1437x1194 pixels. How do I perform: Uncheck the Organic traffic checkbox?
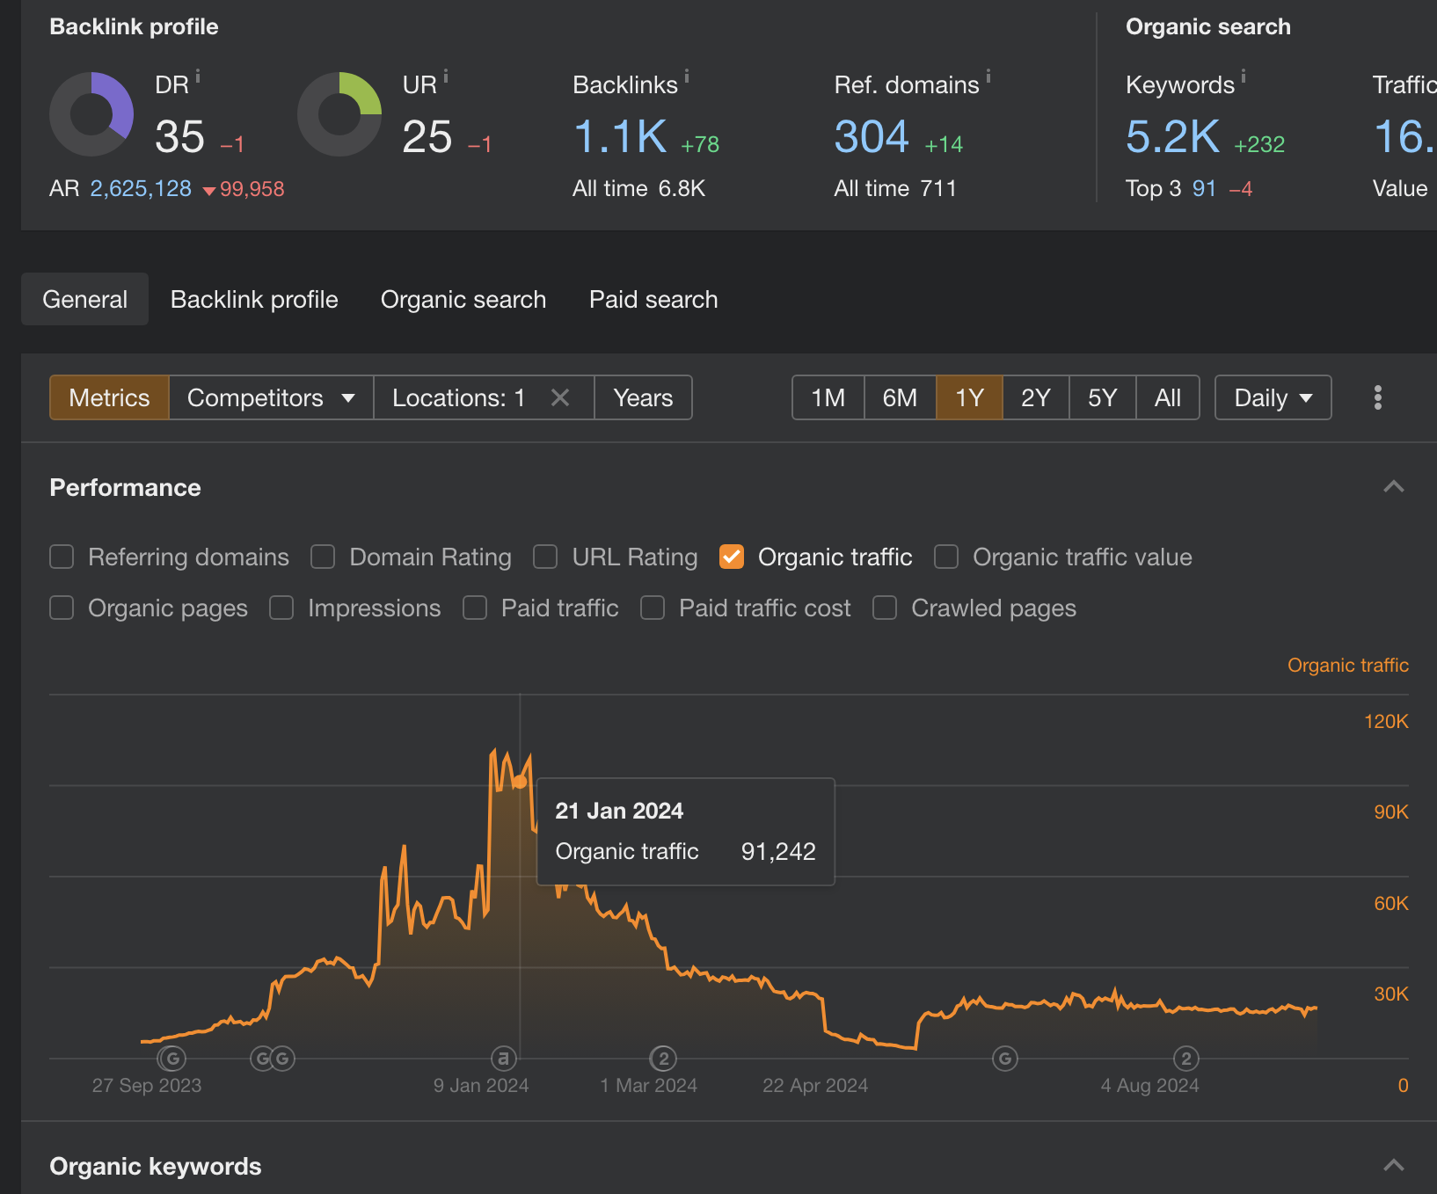[x=732, y=557]
